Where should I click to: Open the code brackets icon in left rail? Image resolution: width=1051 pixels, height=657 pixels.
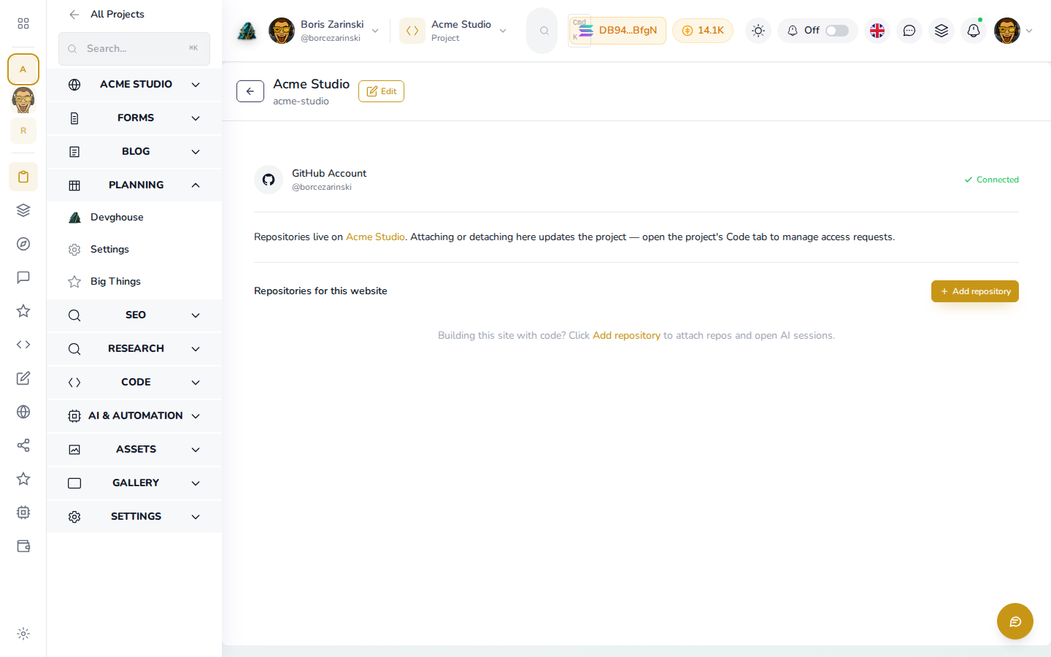point(23,345)
